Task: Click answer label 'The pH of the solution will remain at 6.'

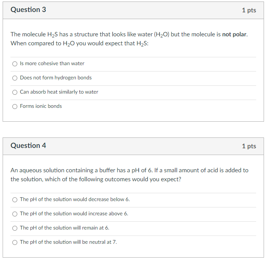Action: pos(64,228)
